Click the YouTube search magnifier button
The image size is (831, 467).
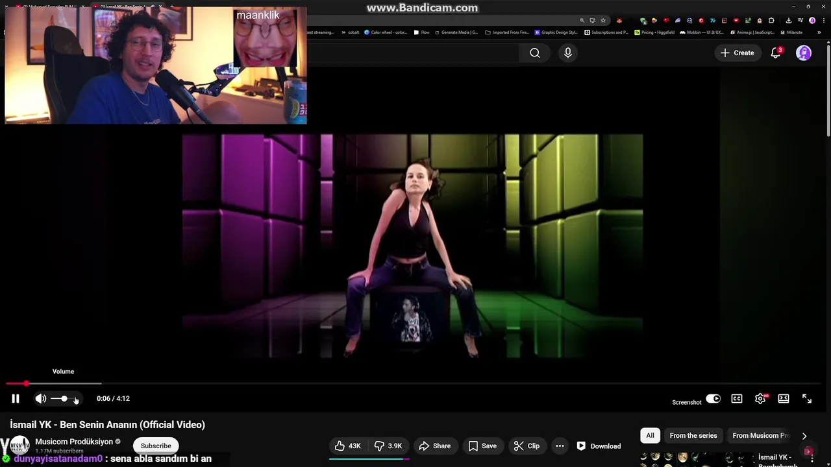click(x=535, y=53)
